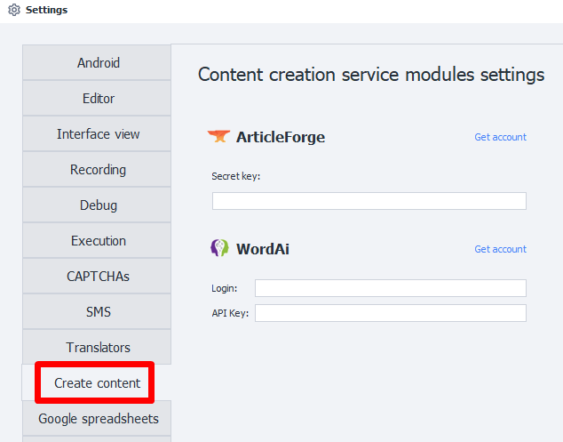Click the Settings gear icon in title bar
Viewport: 563px width, 442px height.
click(13, 11)
